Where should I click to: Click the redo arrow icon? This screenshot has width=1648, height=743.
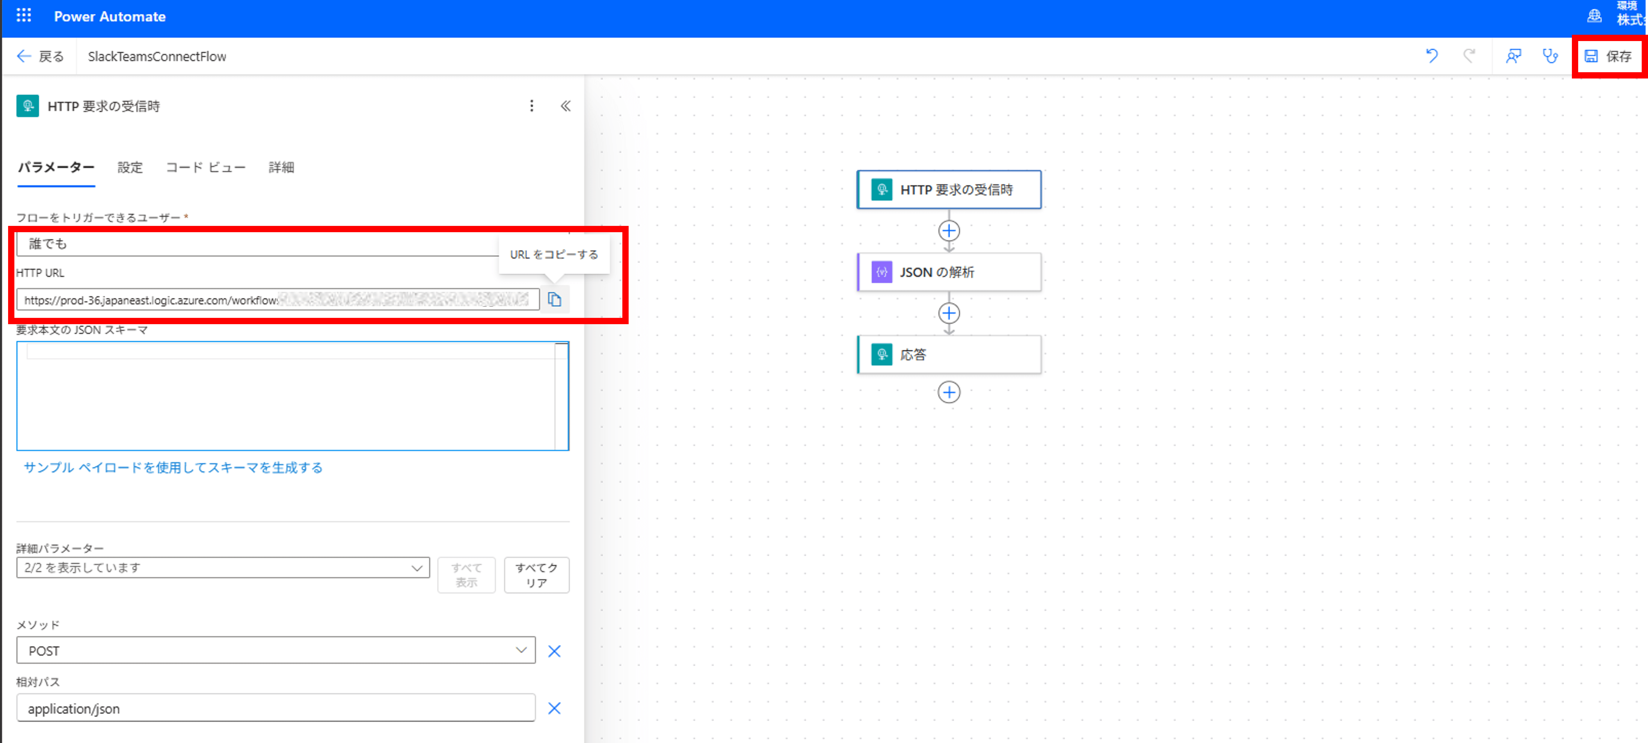[1469, 56]
